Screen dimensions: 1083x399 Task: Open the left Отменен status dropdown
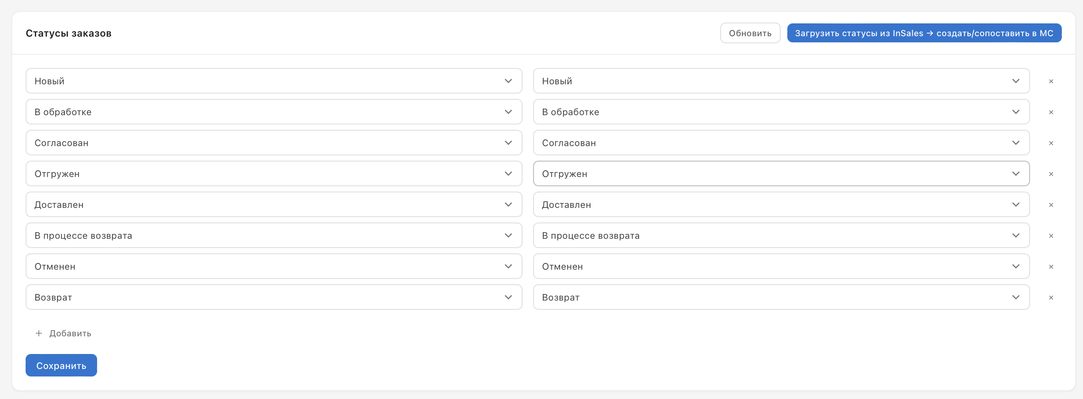tap(274, 266)
